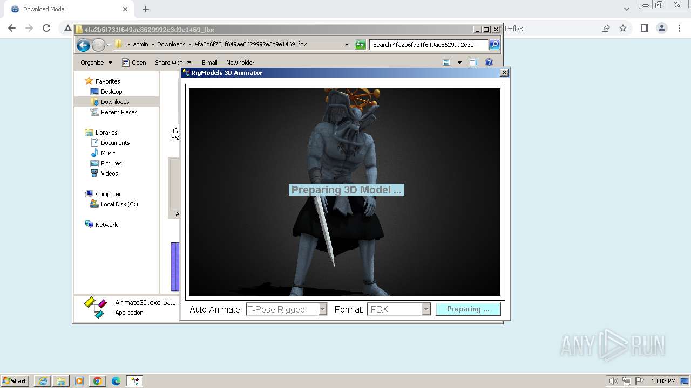691x388 pixels.
Task: Click Explorer search magnifier button
Action: point(494,45)
